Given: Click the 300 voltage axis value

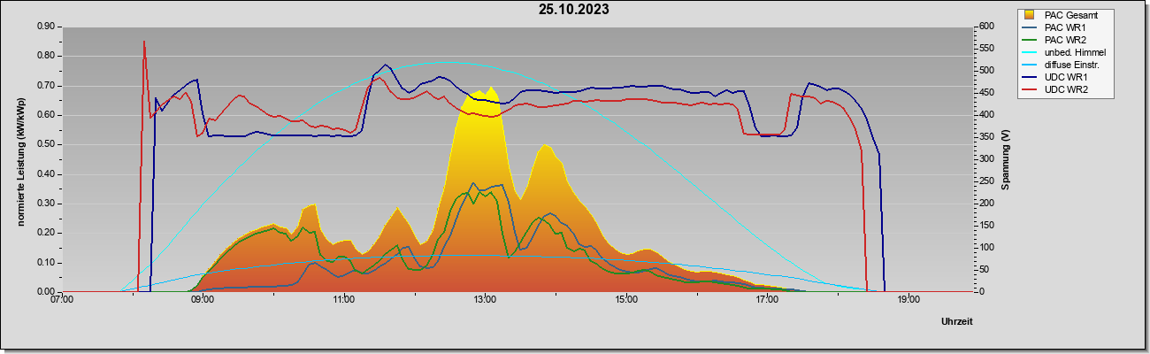Looking at the screenshot, I should [985, 159].
